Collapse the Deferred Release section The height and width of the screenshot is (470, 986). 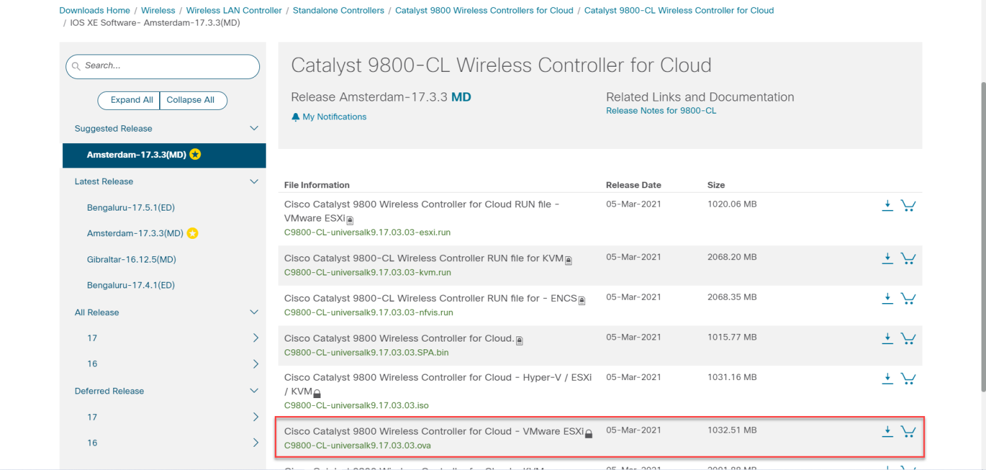coord(254,390)
